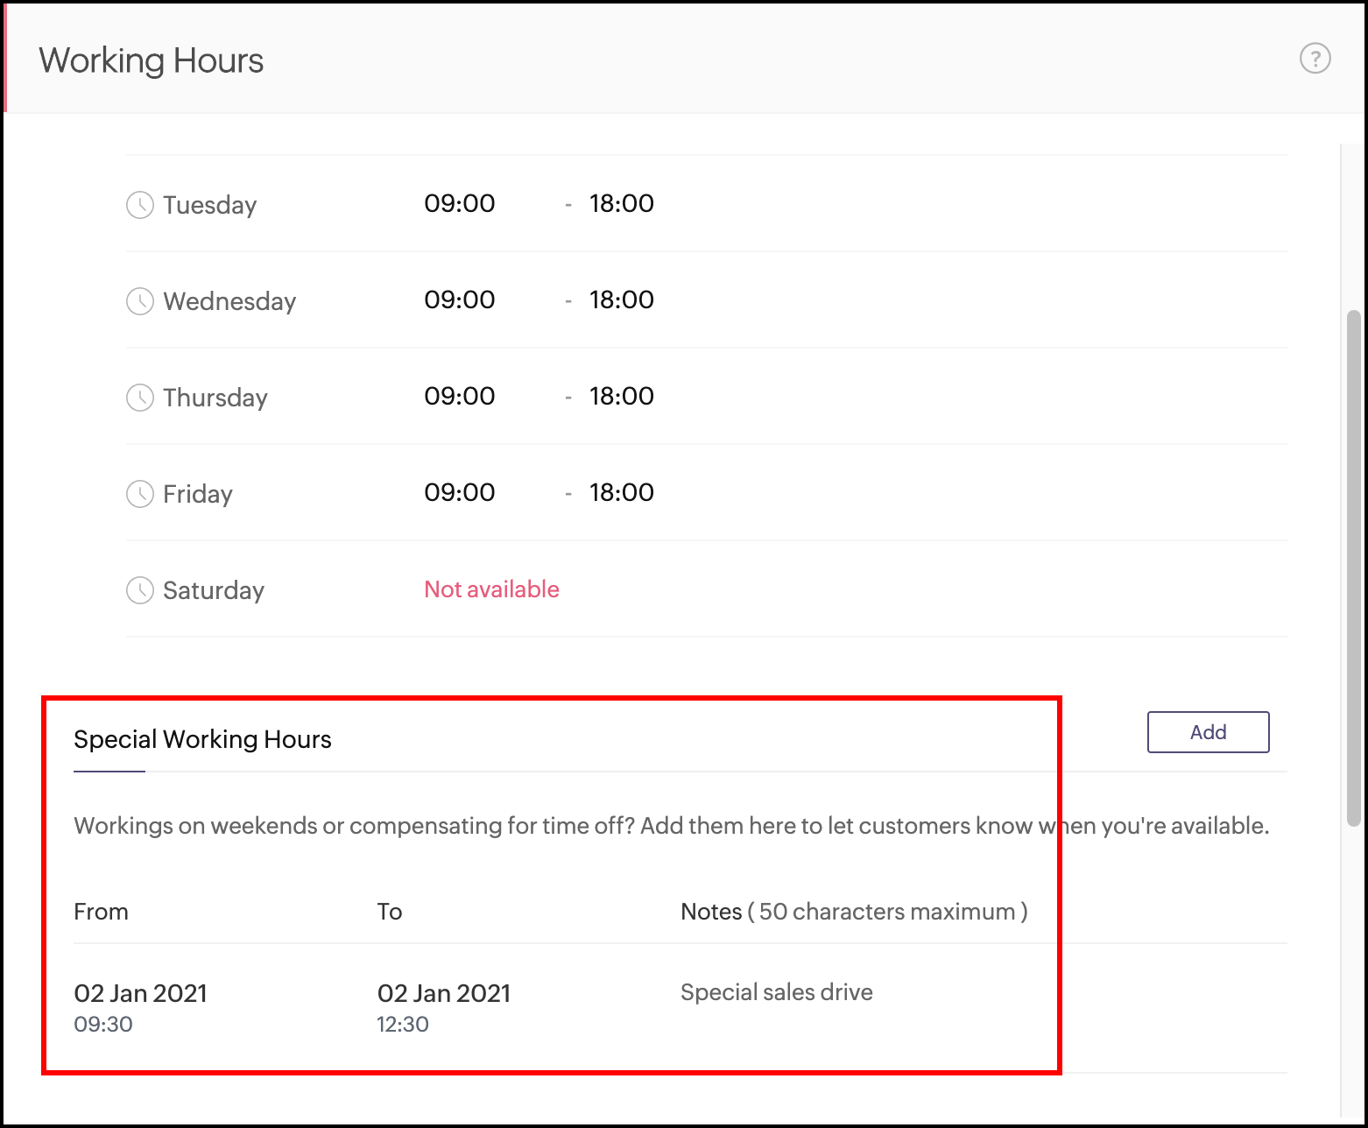
Task: Change Thursday's 18:00 end time
Action: [621, 396]
